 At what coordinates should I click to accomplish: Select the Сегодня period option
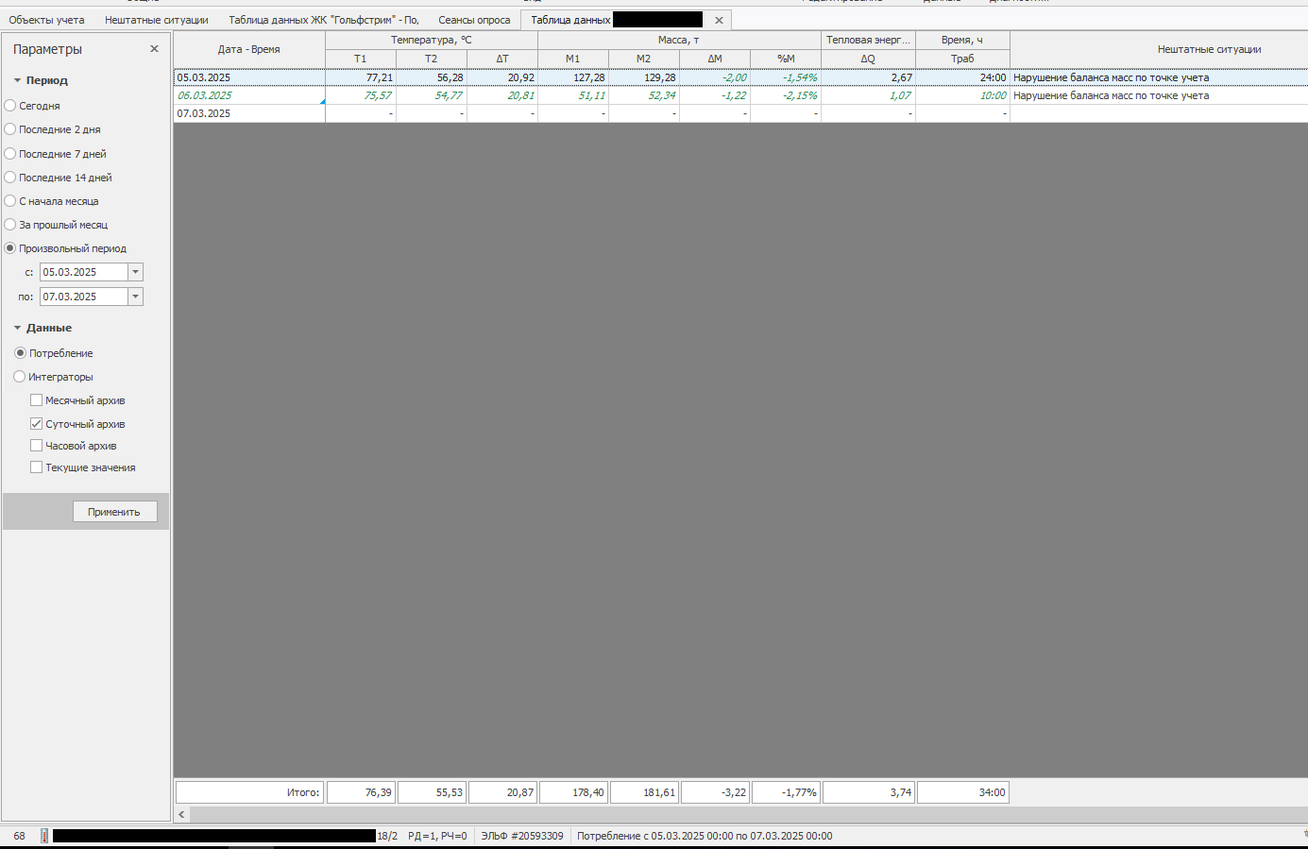(x=10, y=106)
